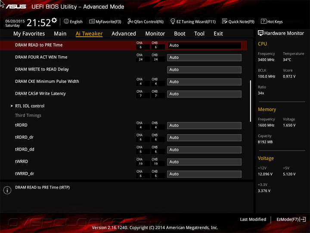Switch to My Favorites tab

29,34
